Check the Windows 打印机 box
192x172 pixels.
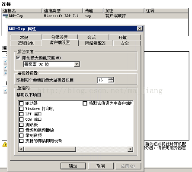(21, 109)
